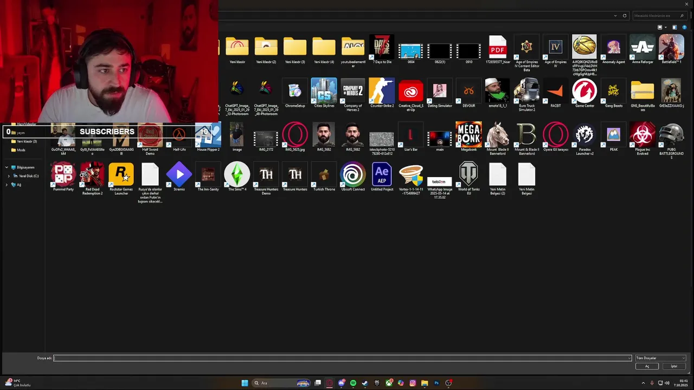Refresh the folder with the reload button
This screenshot has width=694, height=390.
point(625,16)
